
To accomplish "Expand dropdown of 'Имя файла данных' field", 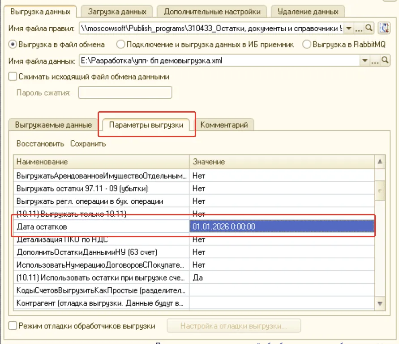I will tap(365, 61).
